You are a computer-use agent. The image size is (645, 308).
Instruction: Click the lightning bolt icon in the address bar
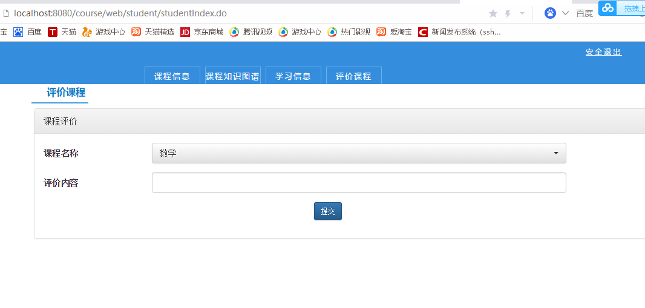(x=508, y=14)
